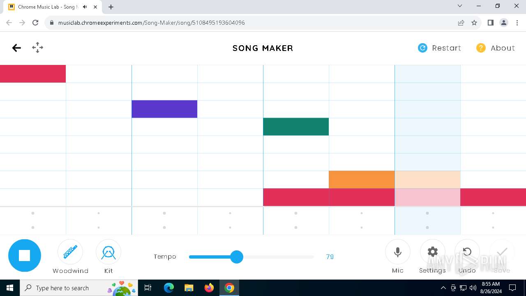This screenshot has width=526, height=296.
Task: Click the taskbar search box
Action: tap(79, 288)
